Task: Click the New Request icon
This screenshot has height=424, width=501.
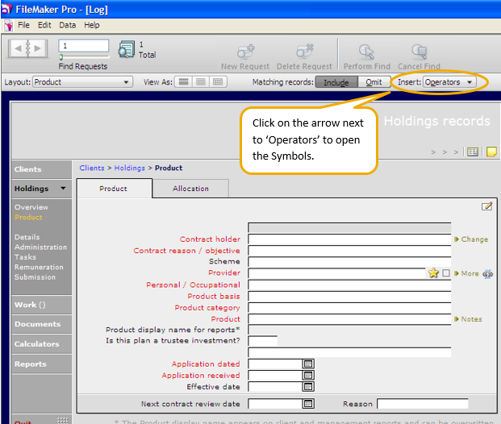Action: tap(245, 52)
